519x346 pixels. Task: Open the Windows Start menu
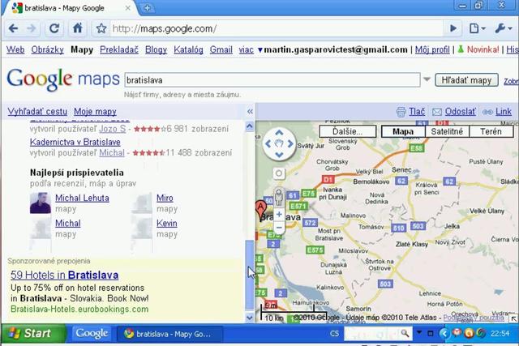pos(33,333)
